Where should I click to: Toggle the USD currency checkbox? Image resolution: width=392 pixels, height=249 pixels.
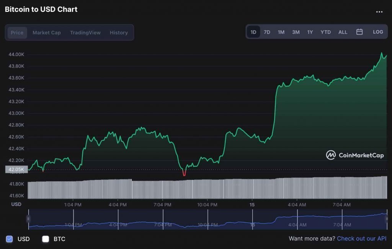click(x=9, y=239)
